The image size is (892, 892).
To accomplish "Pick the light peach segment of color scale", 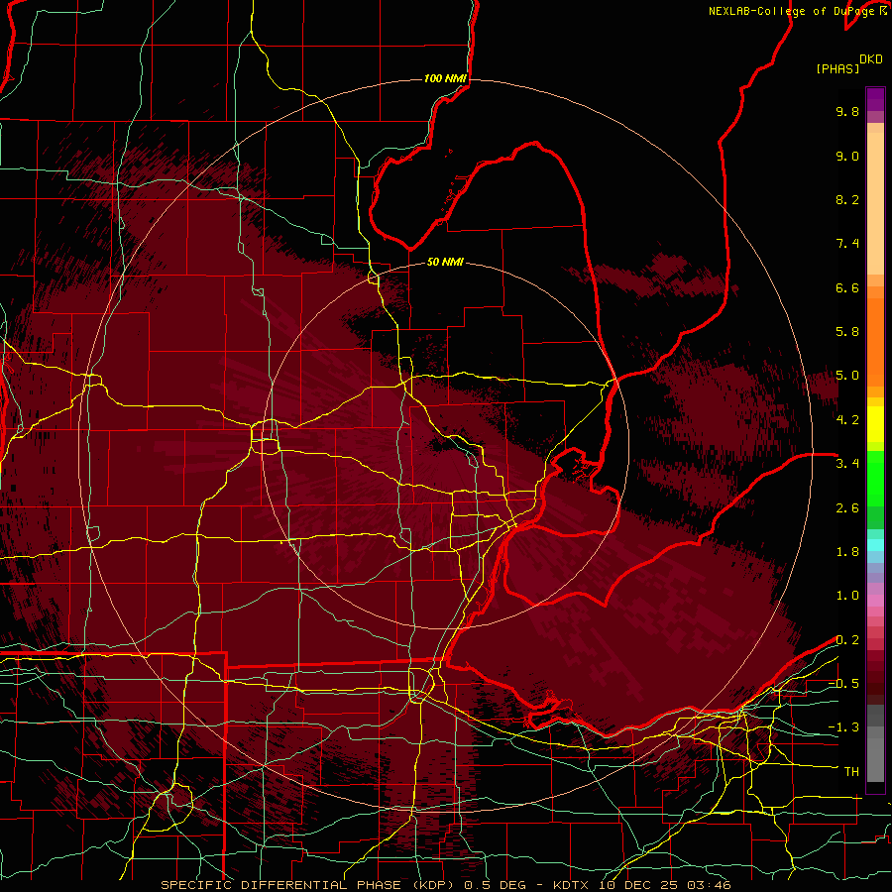I will pos(875,205).
